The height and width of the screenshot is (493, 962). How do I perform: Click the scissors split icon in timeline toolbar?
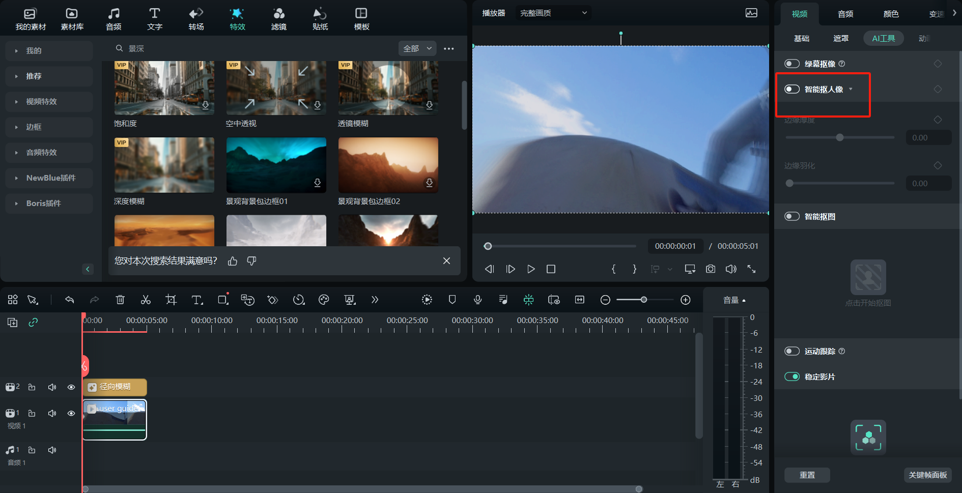[146, 300]
